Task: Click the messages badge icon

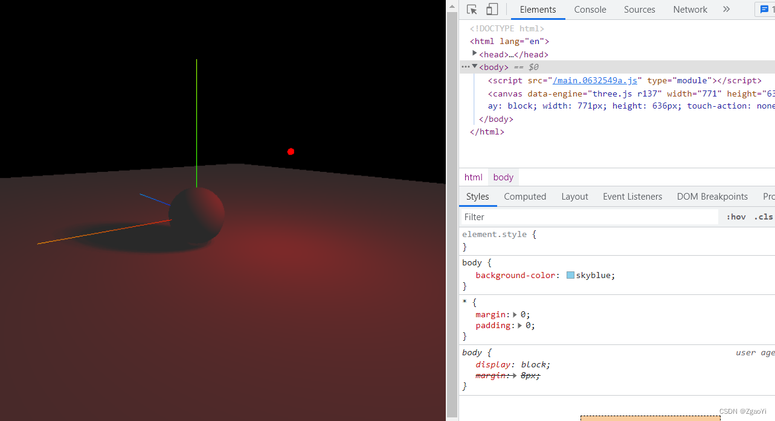Action: (x=765, y=10)
